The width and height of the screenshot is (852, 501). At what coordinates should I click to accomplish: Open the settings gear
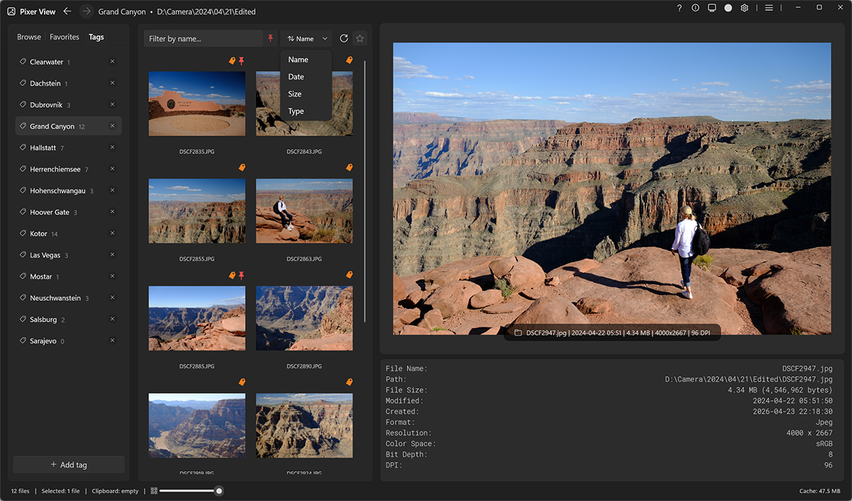coord(744,9)
